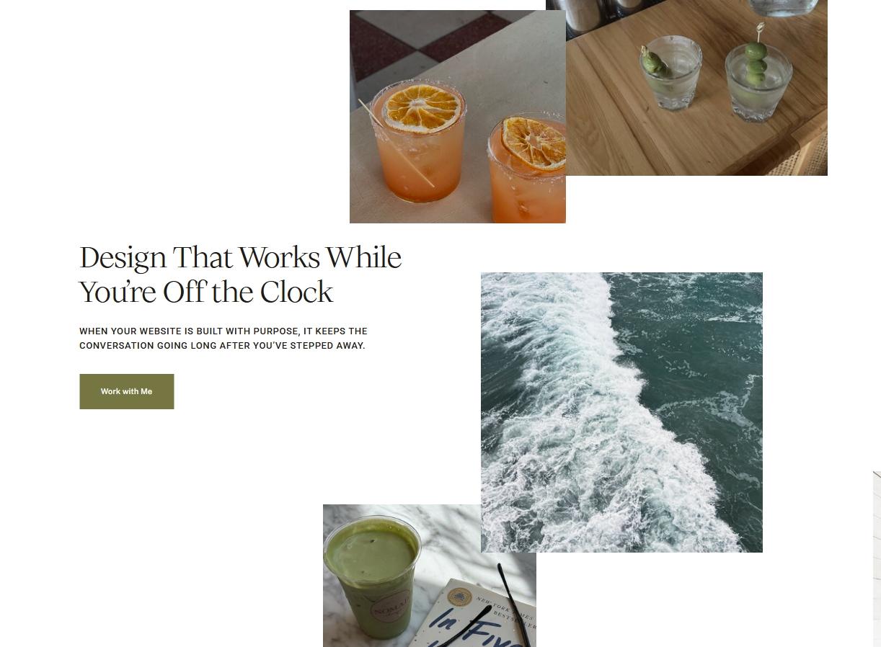
Task: Click the Work with Me button
Action: point(126,391)
